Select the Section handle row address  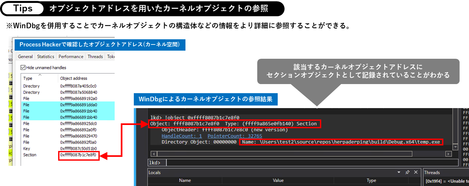78,155
